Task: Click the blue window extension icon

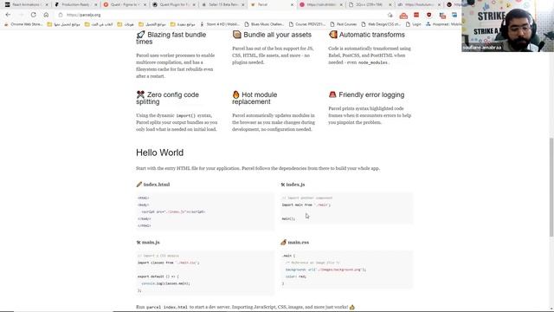Action: pos(454,15)
